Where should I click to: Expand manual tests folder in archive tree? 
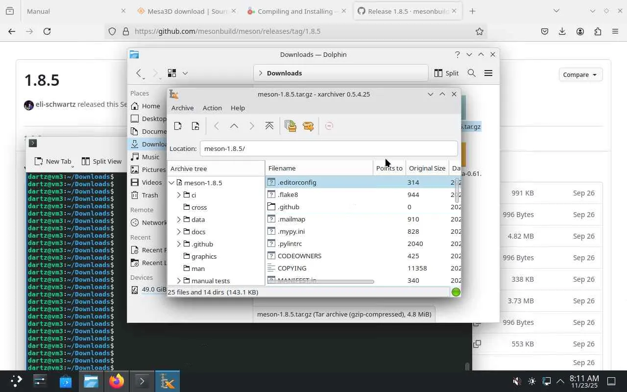point(179,281)
